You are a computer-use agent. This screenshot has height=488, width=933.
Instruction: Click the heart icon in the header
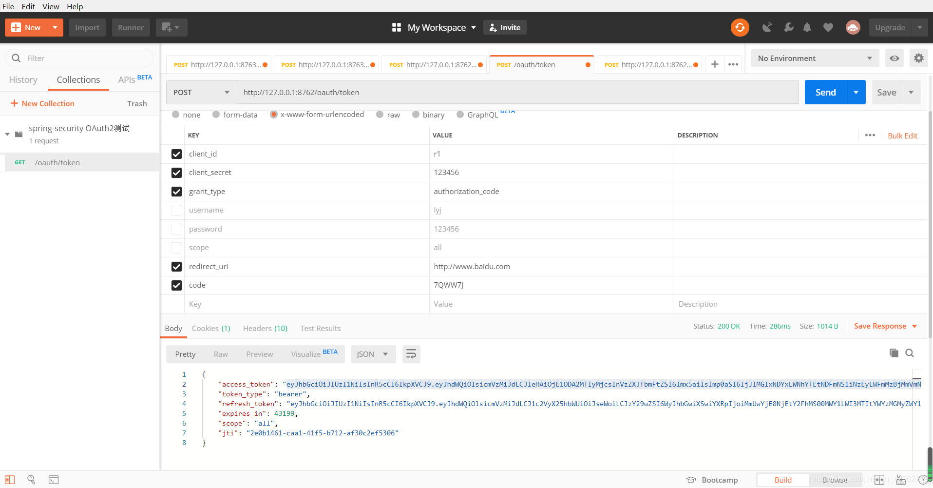point(828,27)
